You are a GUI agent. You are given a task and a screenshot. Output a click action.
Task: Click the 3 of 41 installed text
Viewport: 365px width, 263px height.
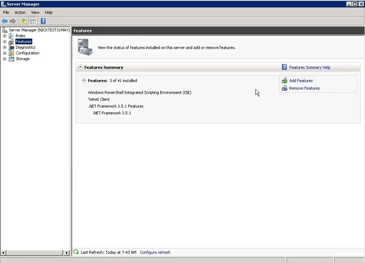123,81
